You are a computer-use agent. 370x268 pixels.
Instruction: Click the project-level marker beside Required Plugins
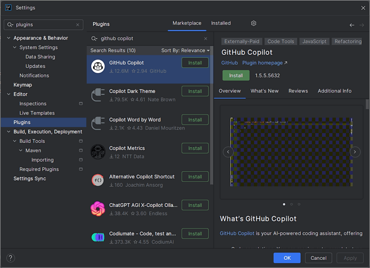click(81, 169)
